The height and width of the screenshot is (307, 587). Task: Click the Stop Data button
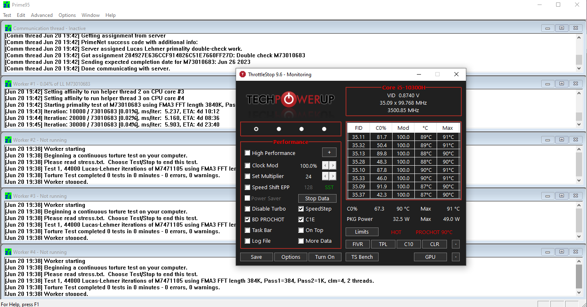(317, 198)
